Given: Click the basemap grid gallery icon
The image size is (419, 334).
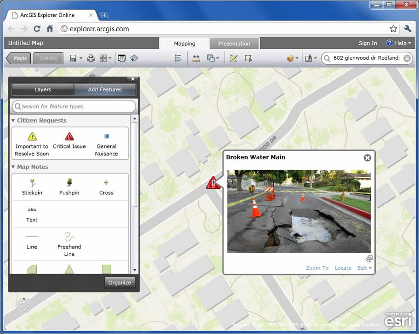Looking at the screenshot, I should point(103,58).
